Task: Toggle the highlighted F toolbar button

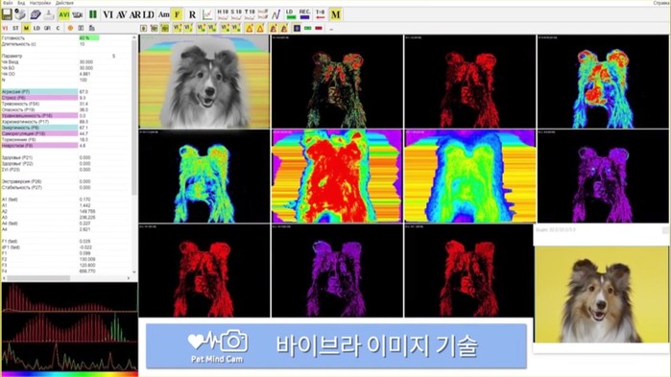Action: point(177,14)
